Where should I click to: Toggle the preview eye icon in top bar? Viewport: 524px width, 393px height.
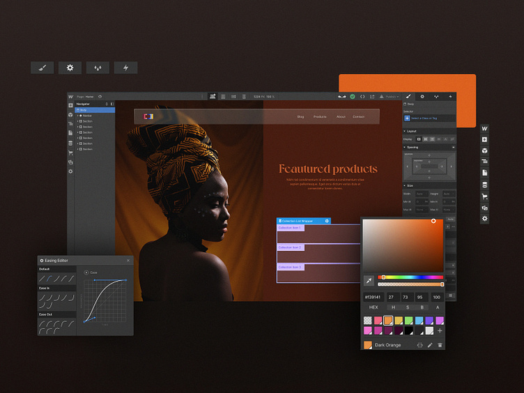coord(100,97)
